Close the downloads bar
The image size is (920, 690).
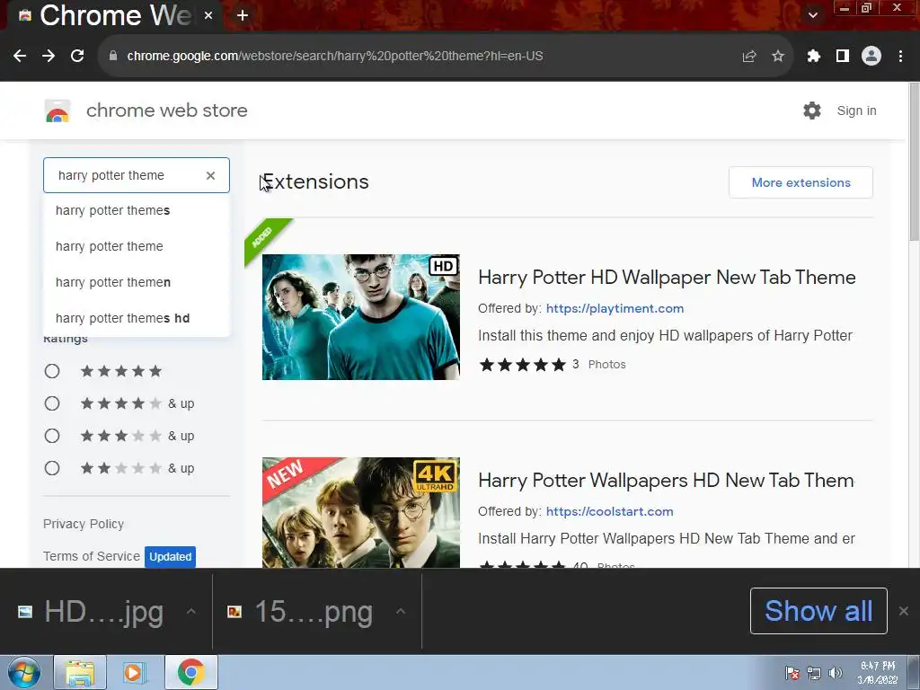(x=904, y=611)
